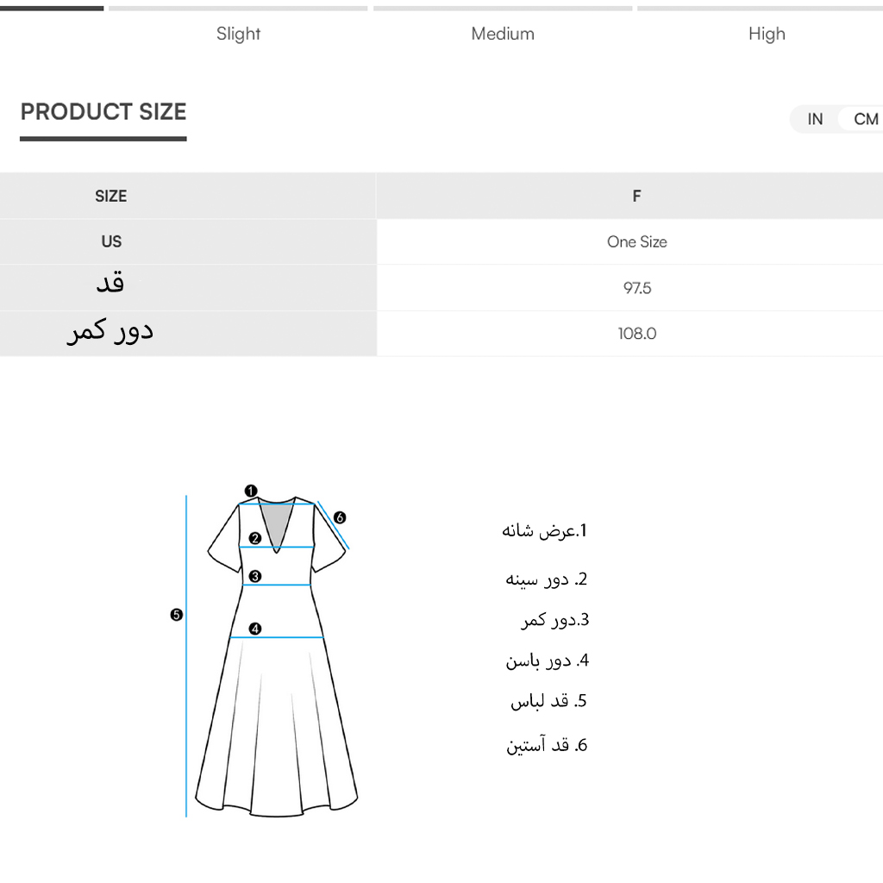The height and width of the screenshot is (883, 883).
Task: Click marker 2 on the dress bust line
Action: 255,539
